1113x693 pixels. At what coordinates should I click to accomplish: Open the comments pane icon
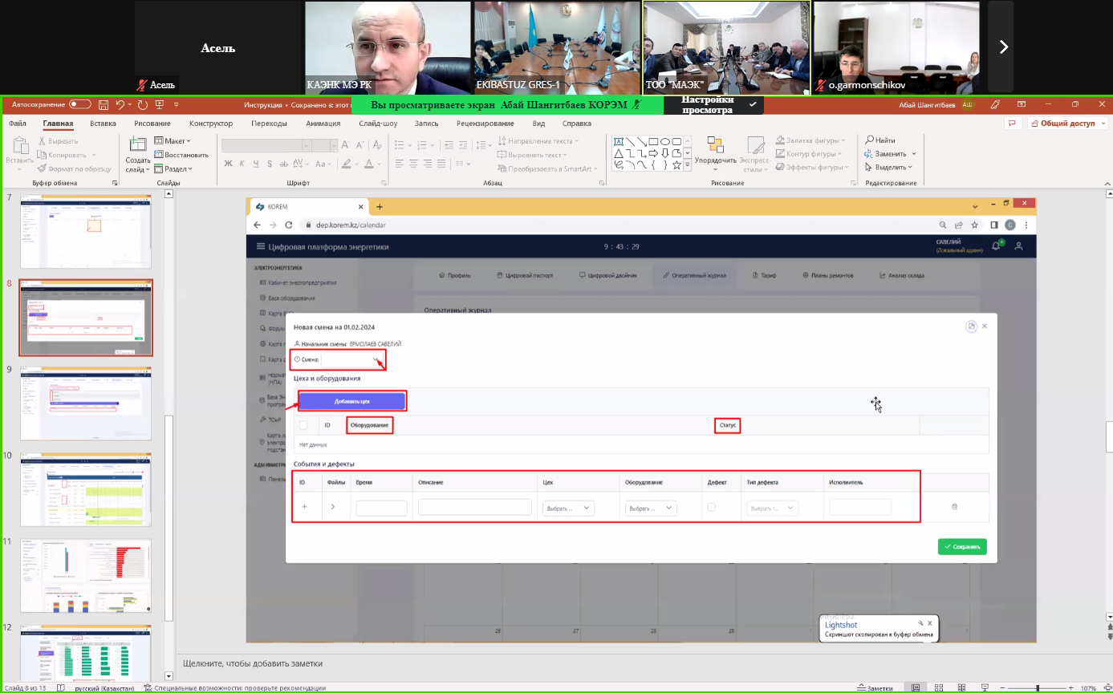(x=1013, y=124)
